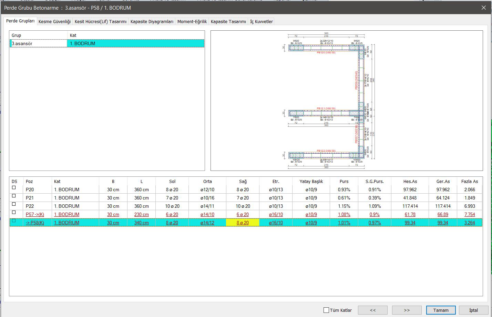This screenshot has width=492, height=317.
Task: Click the 41.848 Hes.As value
Action: (x=410, y=198)
